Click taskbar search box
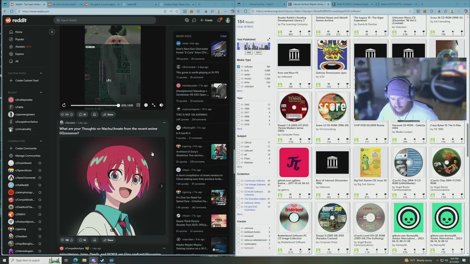 coord(35,260)
